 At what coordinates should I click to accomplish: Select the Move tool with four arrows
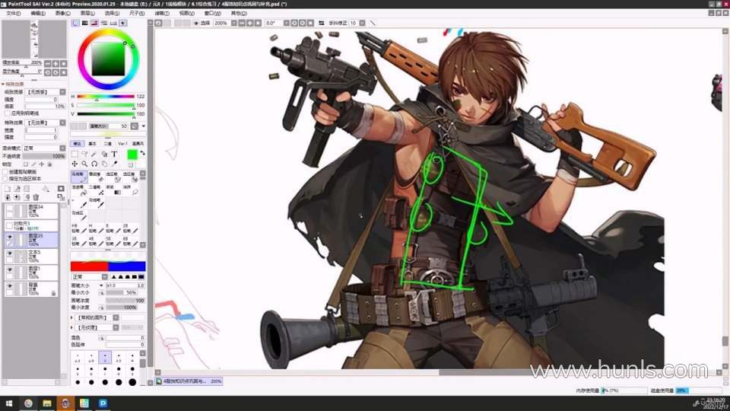tap(75, 164)
